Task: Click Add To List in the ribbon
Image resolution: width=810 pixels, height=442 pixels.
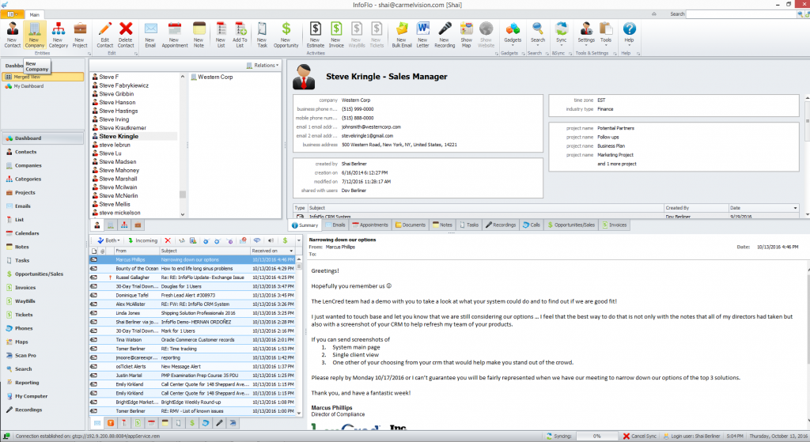Action: click(x=240, y=35)
